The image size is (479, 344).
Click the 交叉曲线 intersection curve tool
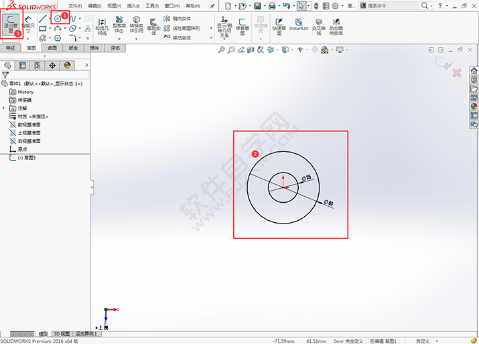[318, 27]
